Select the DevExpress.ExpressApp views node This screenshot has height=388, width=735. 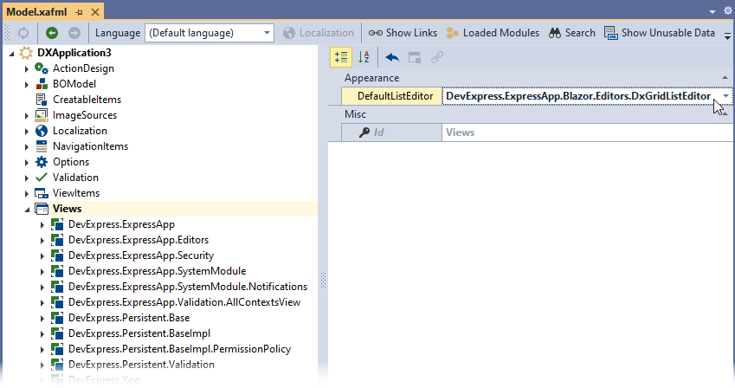pos(121,224)
